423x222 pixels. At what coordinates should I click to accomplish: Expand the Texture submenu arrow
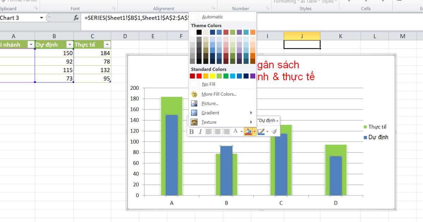pos(251,122)
